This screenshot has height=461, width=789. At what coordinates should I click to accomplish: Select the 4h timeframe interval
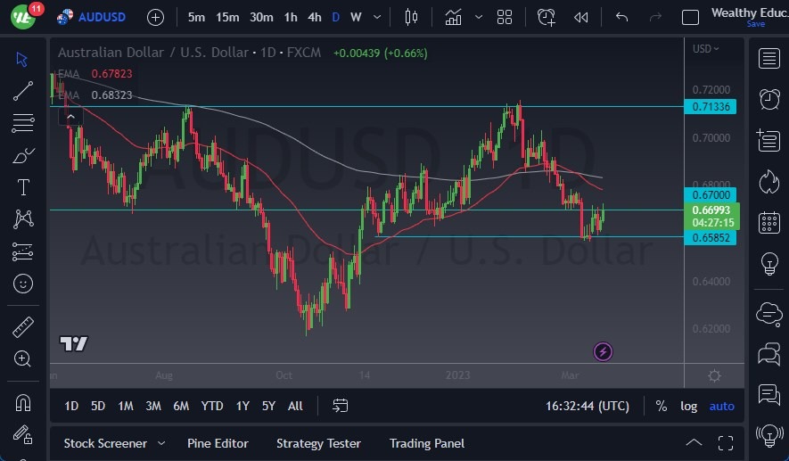(315, 17)
